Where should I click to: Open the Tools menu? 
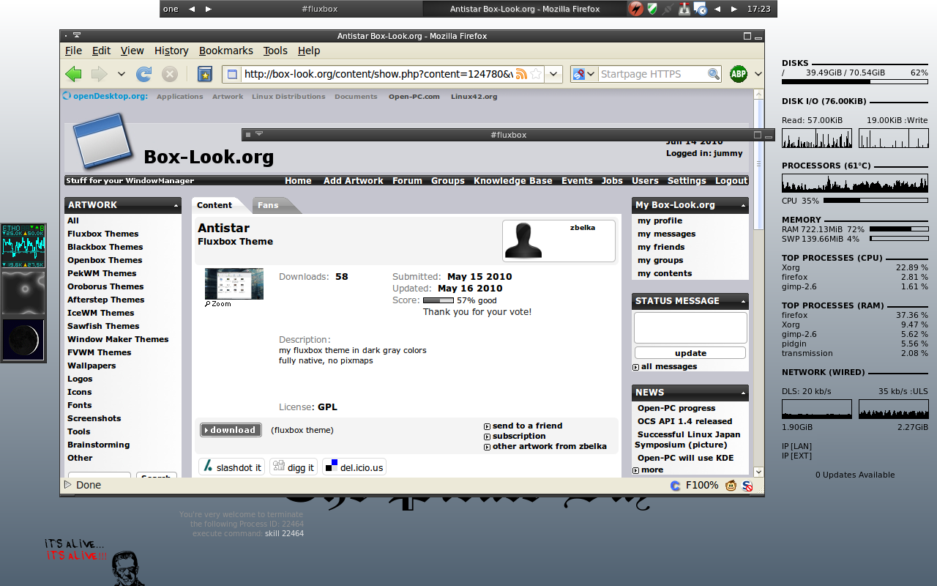click(x=275, y=51)
